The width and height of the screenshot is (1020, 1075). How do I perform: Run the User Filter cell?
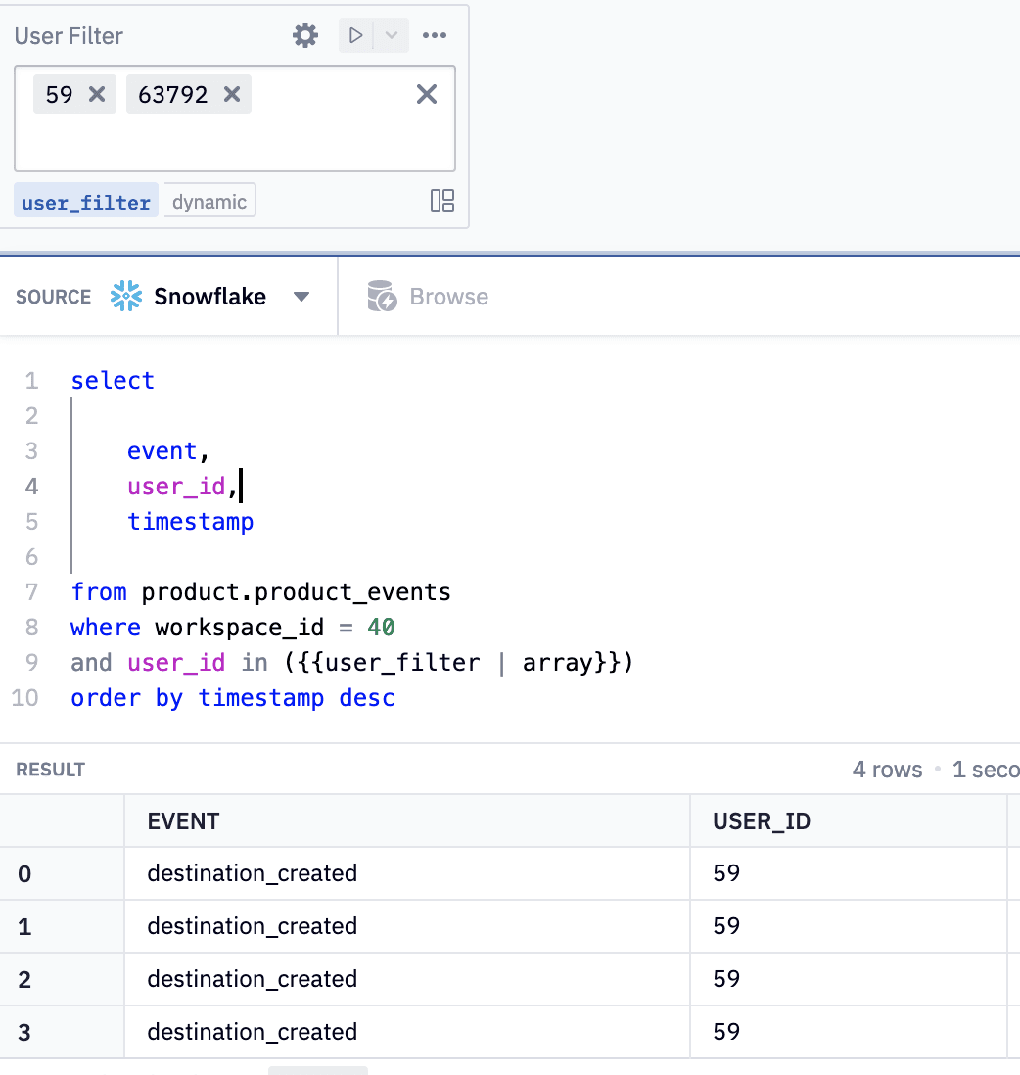pyautogui.click(x=356, y=36)
